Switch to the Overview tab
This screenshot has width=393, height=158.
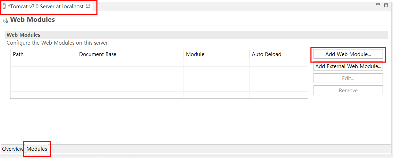(x=12, y=149)
